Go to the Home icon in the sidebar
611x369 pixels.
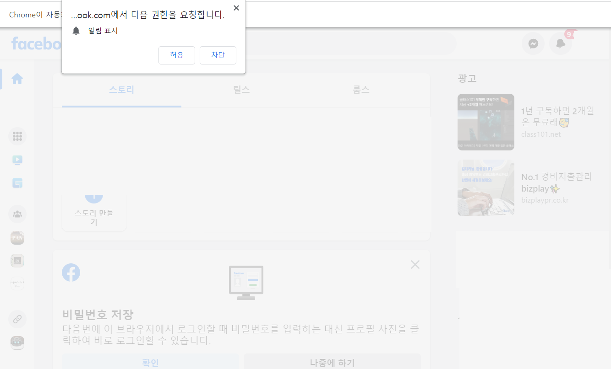tap(17, 79)
